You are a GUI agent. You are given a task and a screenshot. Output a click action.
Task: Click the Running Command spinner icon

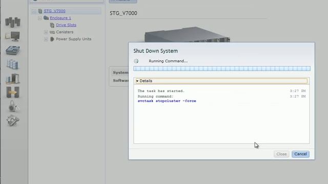pyautogui.click(x=136, y=61)
